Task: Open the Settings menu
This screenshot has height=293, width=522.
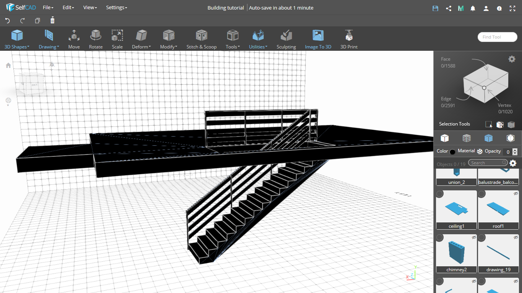Action: point(117,8)
